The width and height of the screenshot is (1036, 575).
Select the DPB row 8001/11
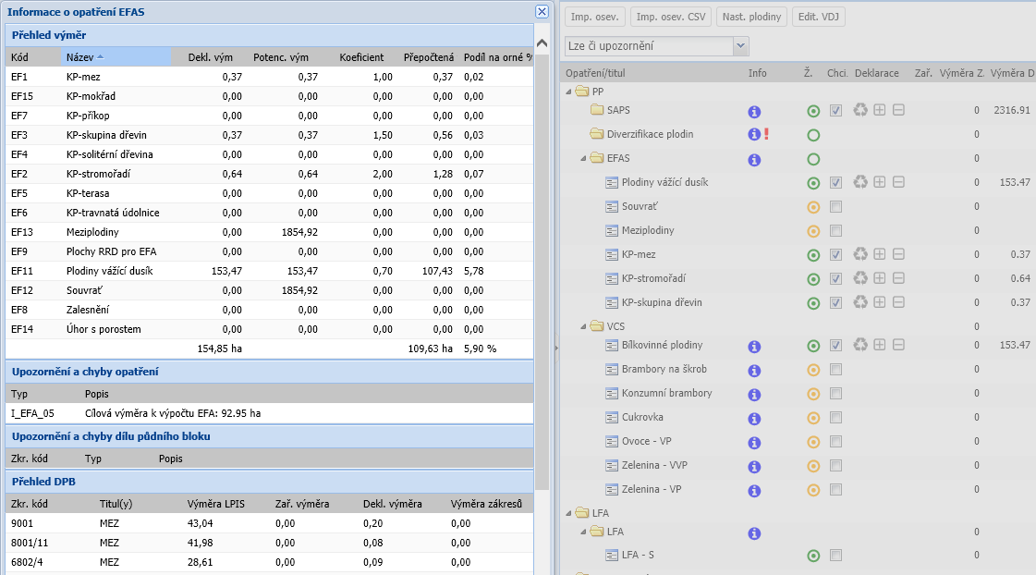click(x=270, y=543)
